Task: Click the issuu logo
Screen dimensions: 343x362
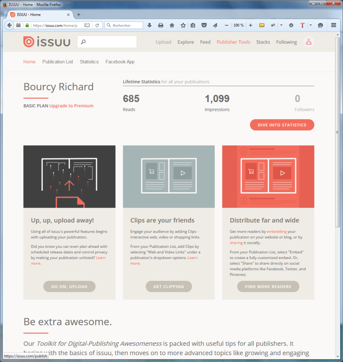Action: 47,42
